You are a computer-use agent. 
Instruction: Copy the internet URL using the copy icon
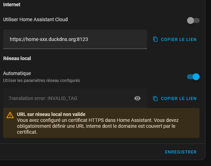(155, 39)
